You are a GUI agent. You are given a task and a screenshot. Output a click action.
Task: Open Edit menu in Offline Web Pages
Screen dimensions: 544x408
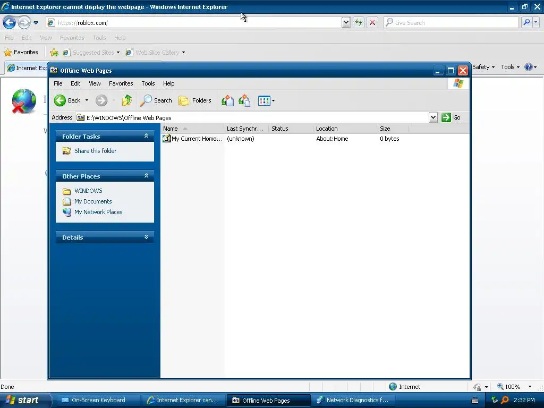point(75,83)
